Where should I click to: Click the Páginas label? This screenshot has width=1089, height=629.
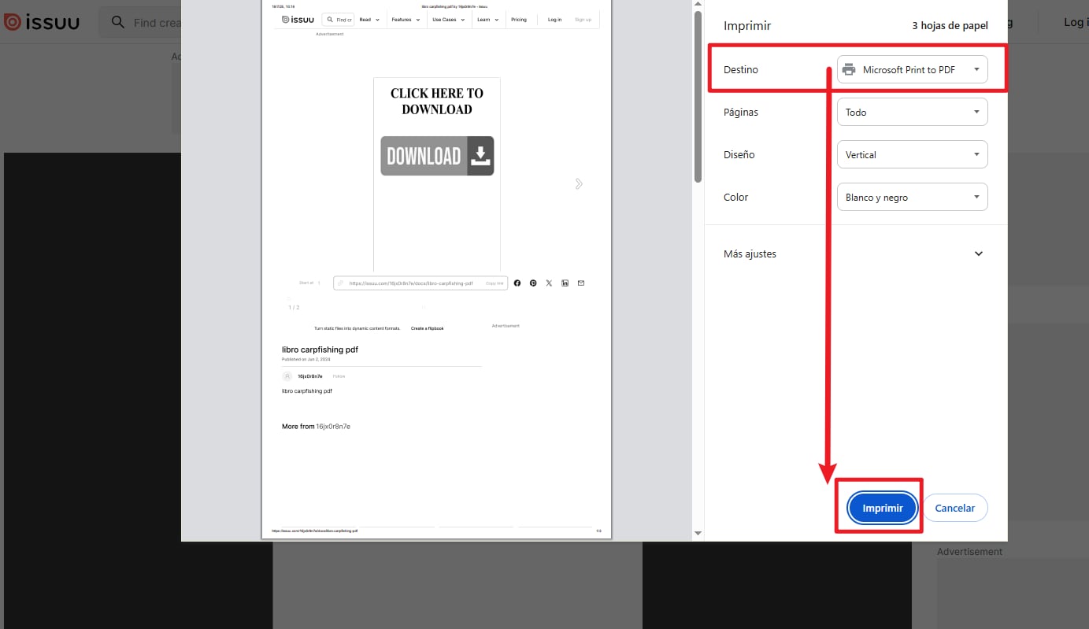(741, 112)
